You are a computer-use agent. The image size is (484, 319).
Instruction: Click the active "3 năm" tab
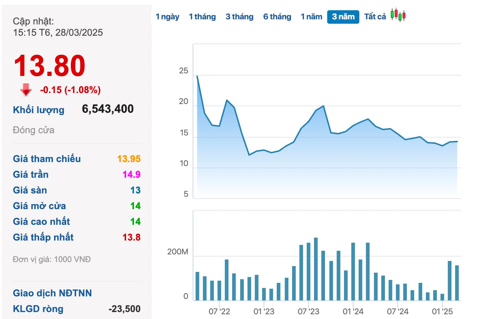(x=343, y=17)
